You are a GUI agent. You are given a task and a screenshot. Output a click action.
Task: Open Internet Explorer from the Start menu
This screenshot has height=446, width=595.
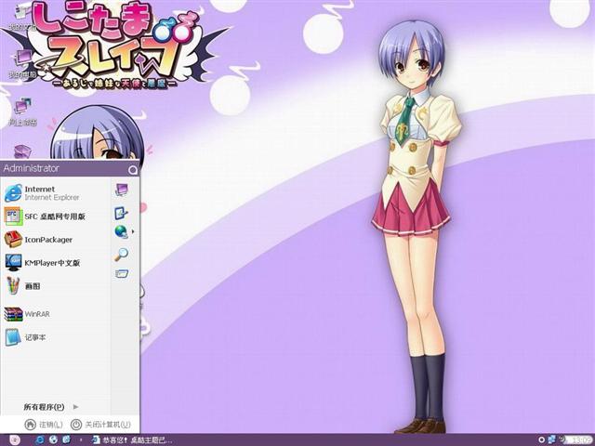[42, 193]
